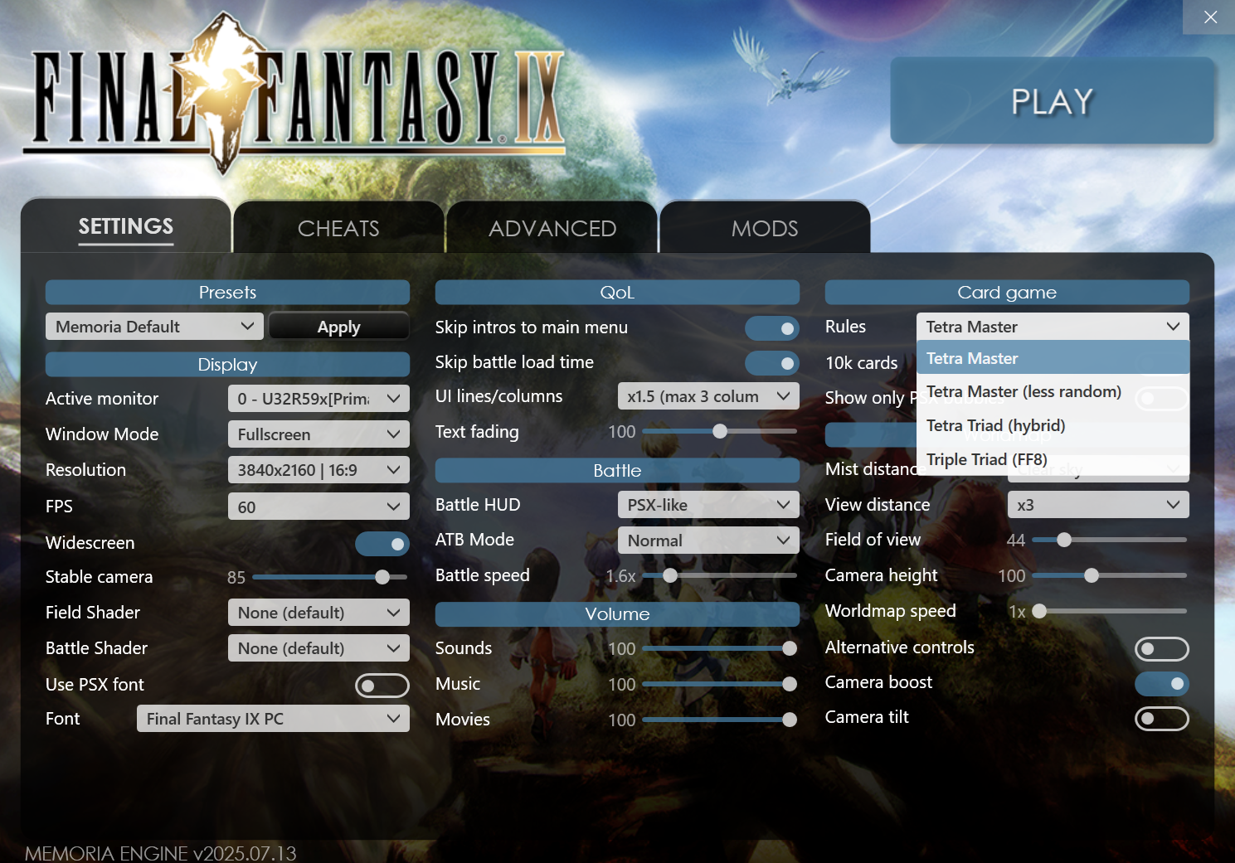Open the ATB Mode dropdown
This screenshot has height=863, width=1235.
click(x=708, y=541)
